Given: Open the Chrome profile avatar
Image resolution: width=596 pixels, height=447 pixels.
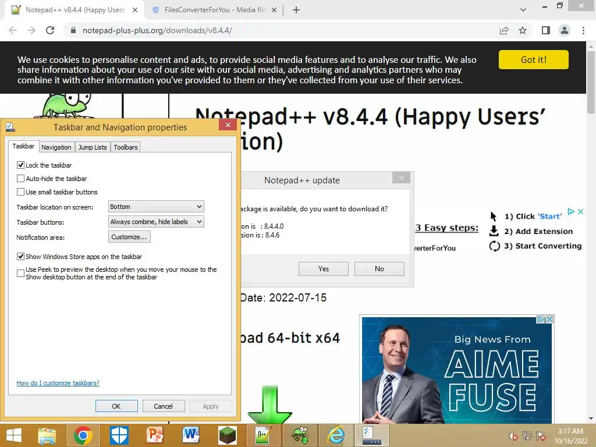Looking at the screenshot, I should pos(565,30).
